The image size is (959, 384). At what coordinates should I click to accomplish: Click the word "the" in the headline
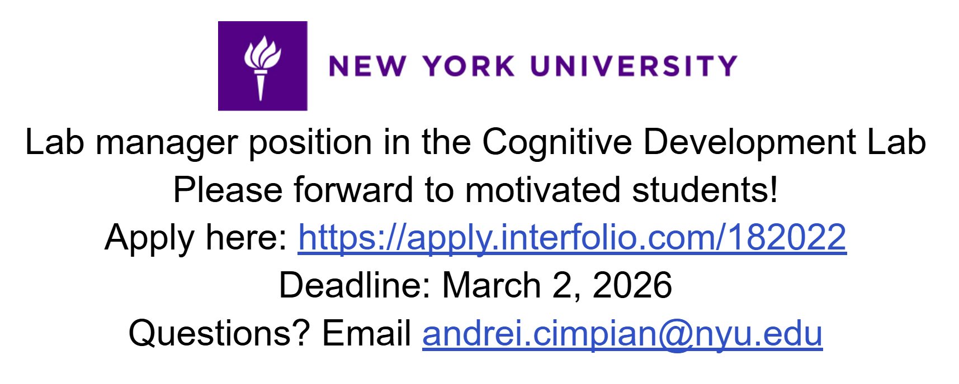446,142
